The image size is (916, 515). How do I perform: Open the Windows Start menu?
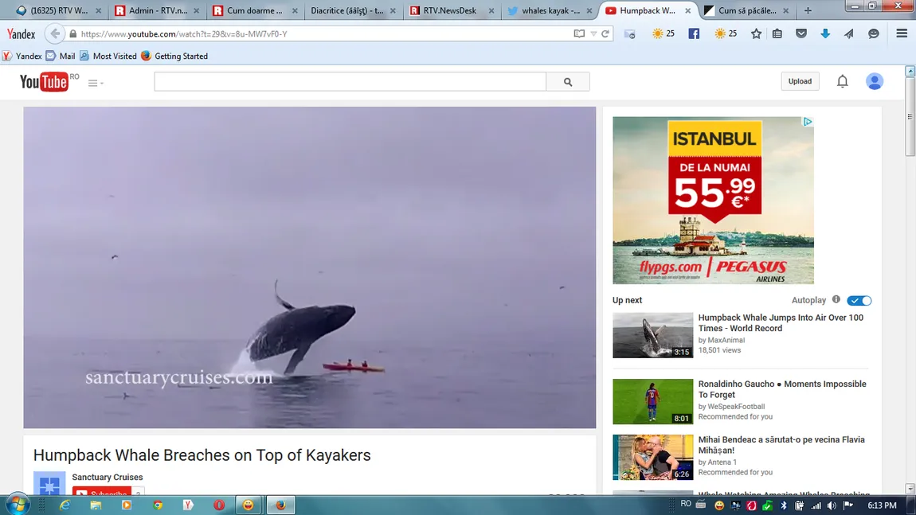[x=17, y=505]
